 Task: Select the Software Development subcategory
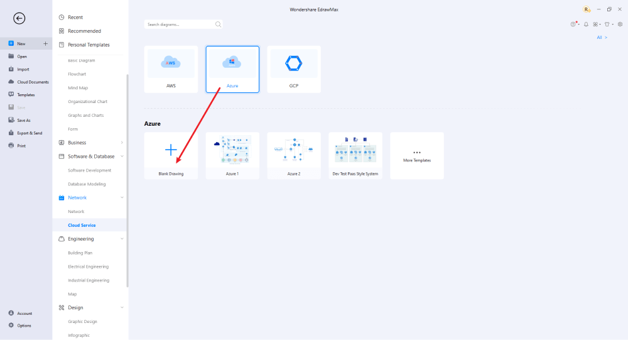[x=90, y=170]
